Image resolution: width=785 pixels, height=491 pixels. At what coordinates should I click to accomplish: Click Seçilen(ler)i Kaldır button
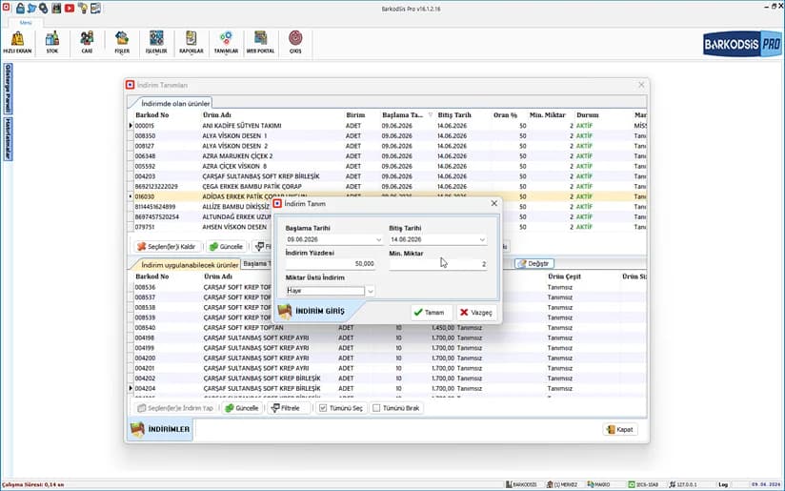tap(168, 247)
